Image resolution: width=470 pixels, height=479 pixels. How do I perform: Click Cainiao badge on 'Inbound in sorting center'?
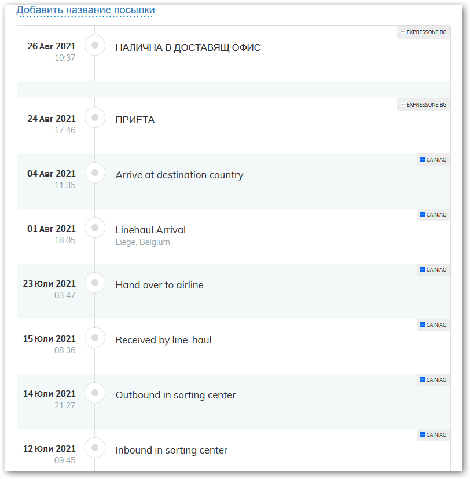coord(434,435)
